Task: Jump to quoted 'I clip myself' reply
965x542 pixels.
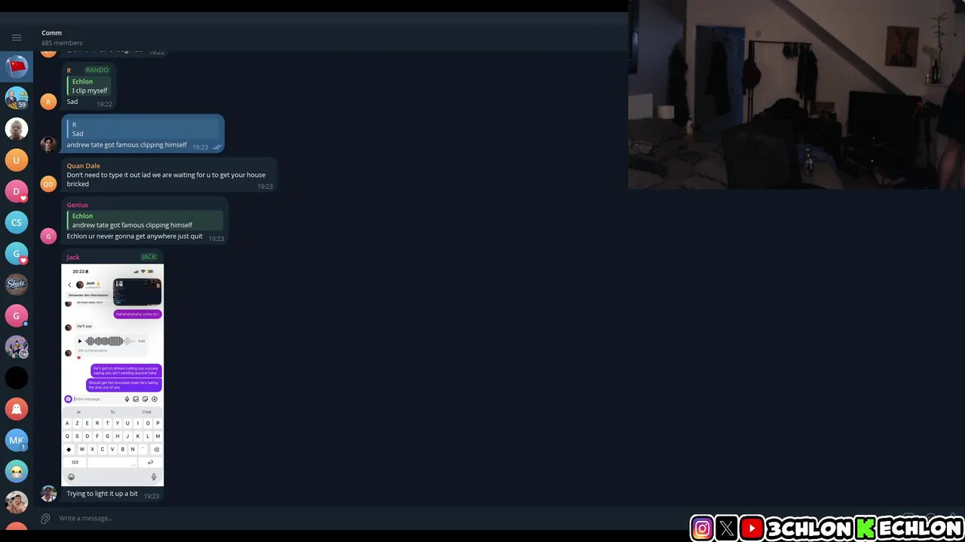Action: (89, 86)
